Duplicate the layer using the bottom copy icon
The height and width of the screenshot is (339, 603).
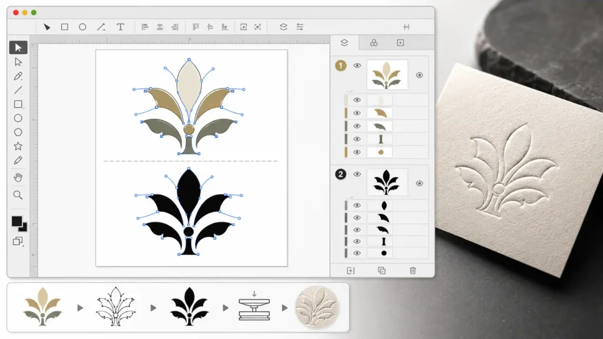pos(382,271)
